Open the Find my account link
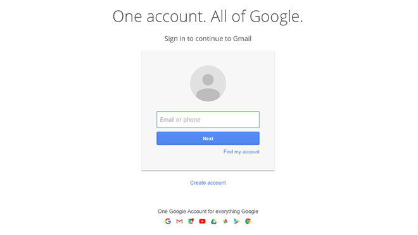This screenshot has width=418, height=235. (x=241, y=151)
